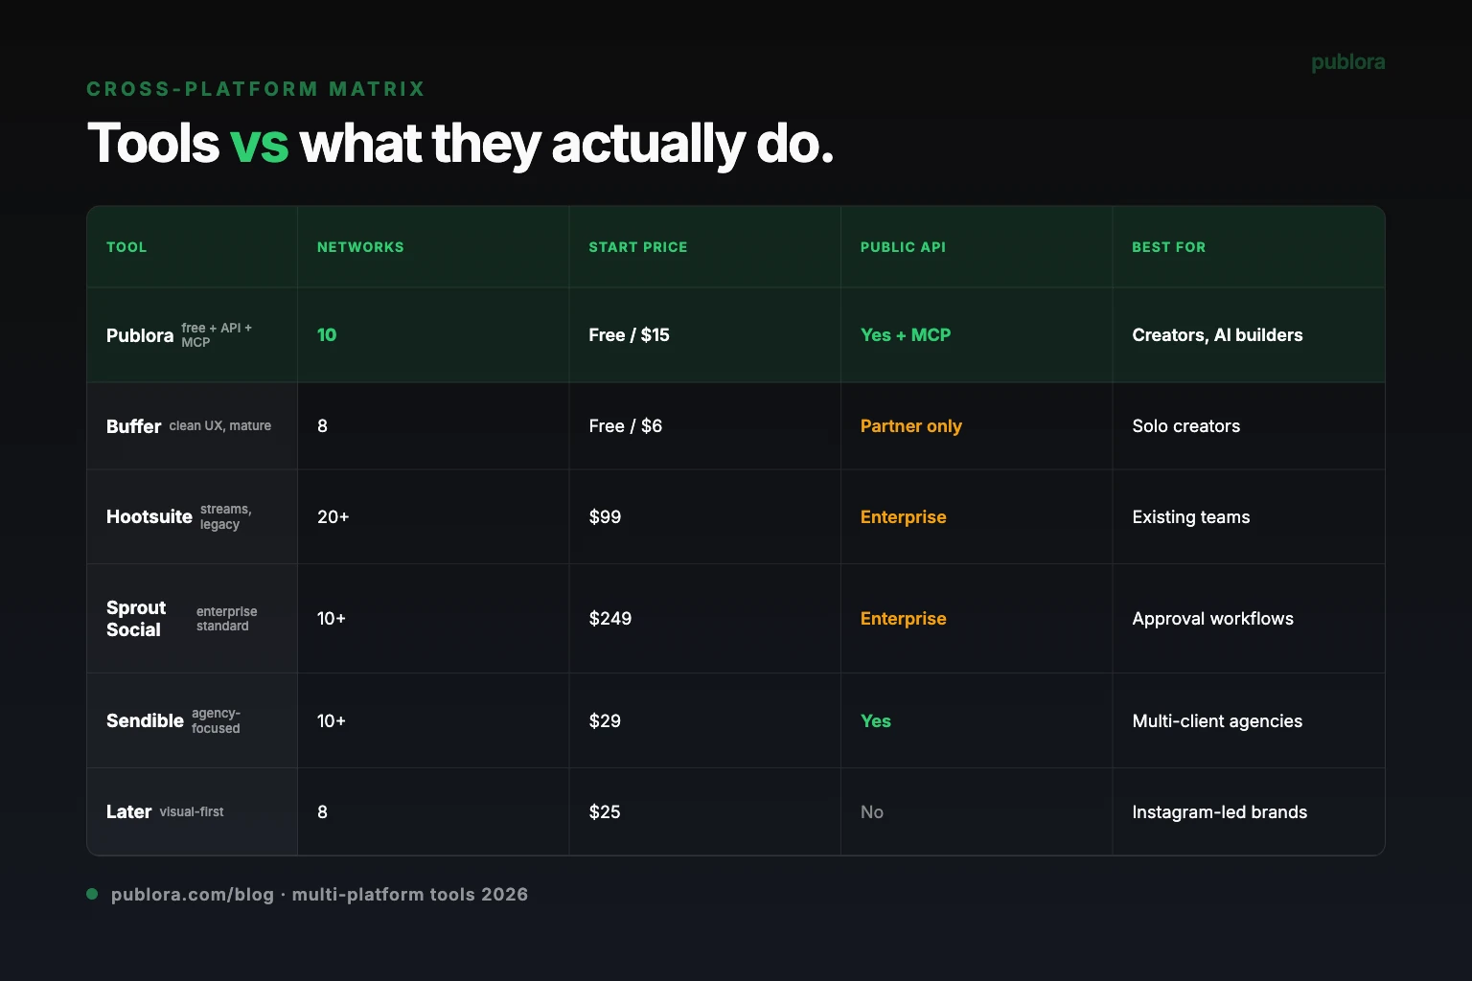Select the NETWORKS column header
Screen dimensions: 1472x981
click(360, 247)
